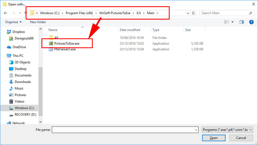The width and height of the screenshot is (258, 145).
Task: Go back using the back arrow
Action: (5, 13)
